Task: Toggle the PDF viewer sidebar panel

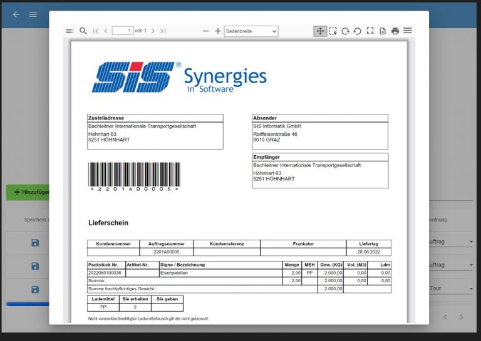Action: click(x=70, y=31)
